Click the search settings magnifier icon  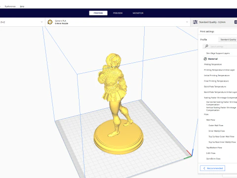[x=206, y=46]
